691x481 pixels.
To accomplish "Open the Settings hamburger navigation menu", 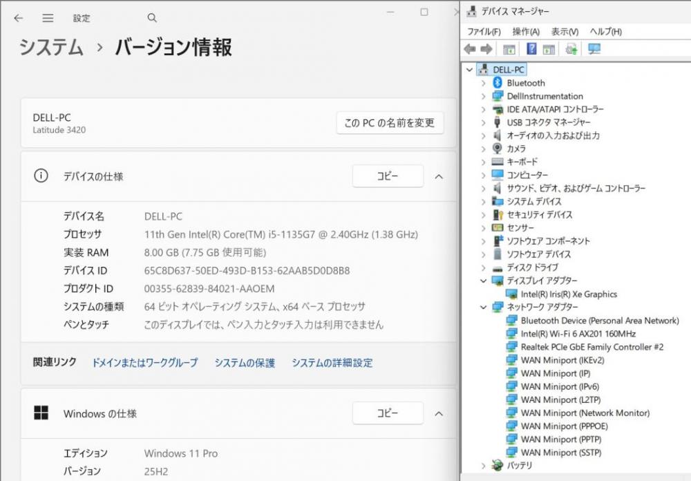I will click(48, 18).
